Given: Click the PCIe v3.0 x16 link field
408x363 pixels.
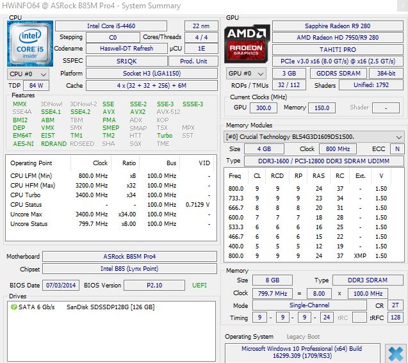Looking at the screenshot, I should (x=338, y=61).
